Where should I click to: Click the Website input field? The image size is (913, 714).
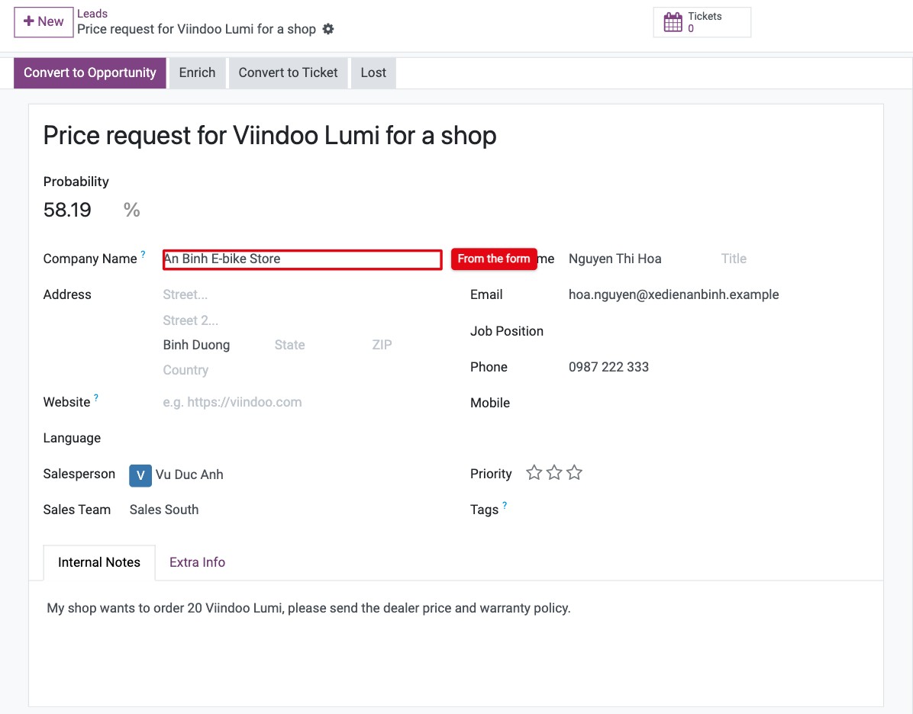pos(302,402)
